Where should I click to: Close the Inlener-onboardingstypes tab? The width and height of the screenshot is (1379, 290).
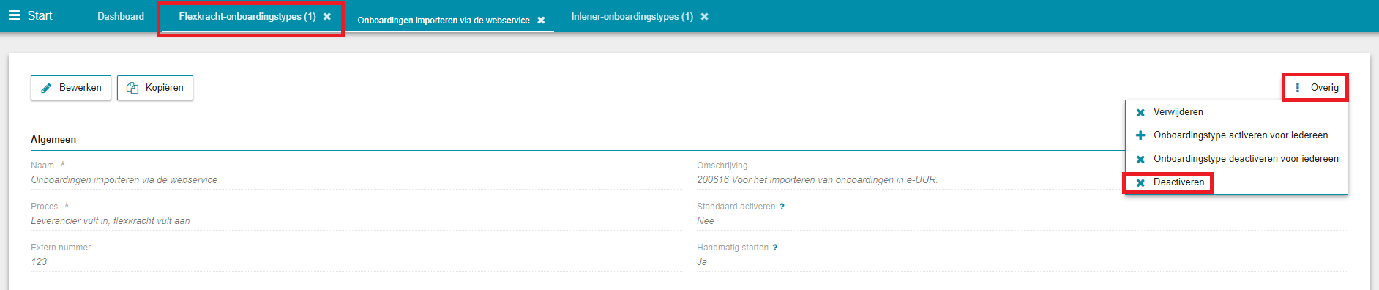pos(704,16)
